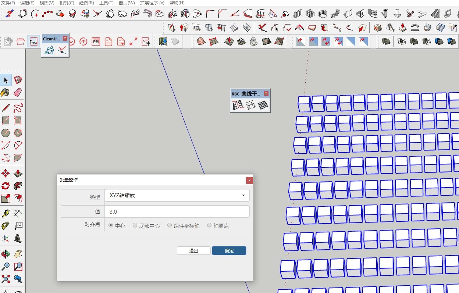The image size is (459, 293).
Task: Open the 绘图(R) menu
Action: (86, 3)
